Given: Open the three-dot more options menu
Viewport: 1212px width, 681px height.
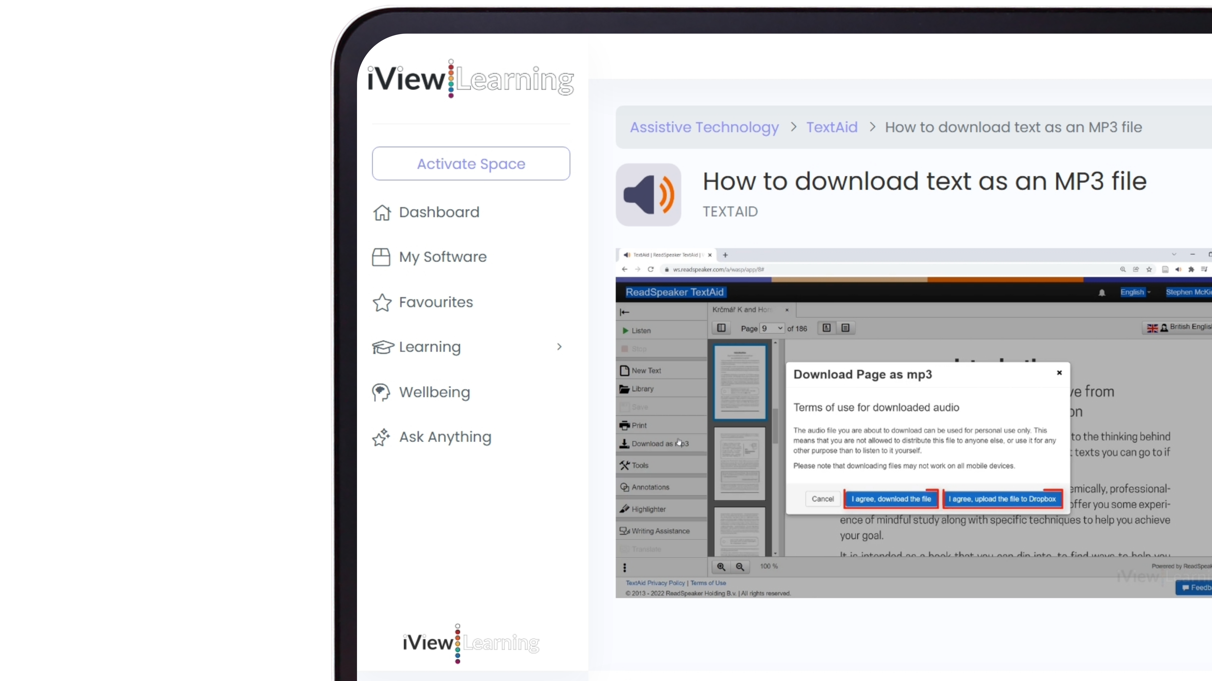Looking at the screenshot, I should coord(625,568).
